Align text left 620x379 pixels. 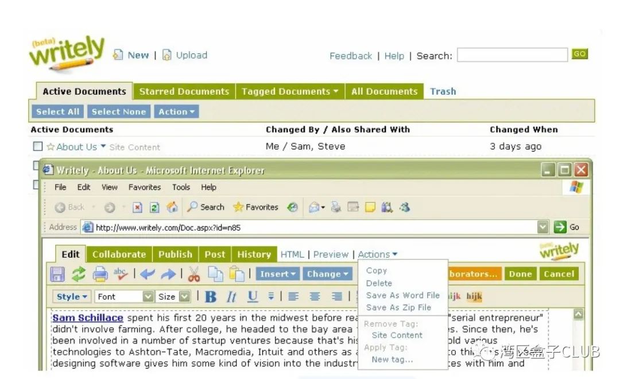click(x=293, y=296)
